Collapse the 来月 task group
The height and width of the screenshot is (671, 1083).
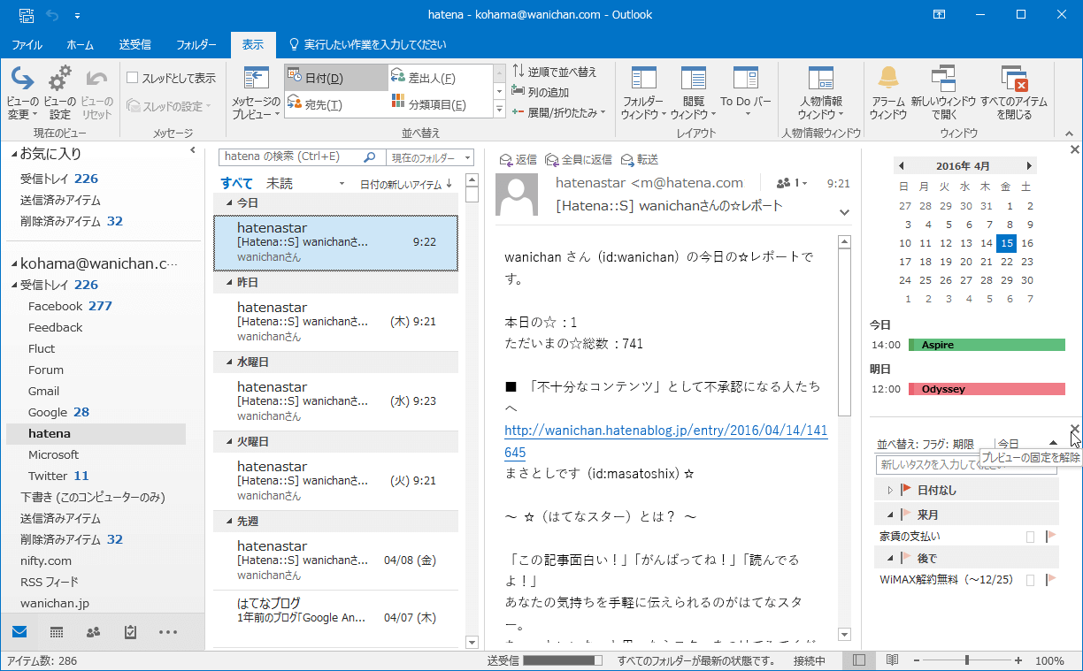pos(891,515)
